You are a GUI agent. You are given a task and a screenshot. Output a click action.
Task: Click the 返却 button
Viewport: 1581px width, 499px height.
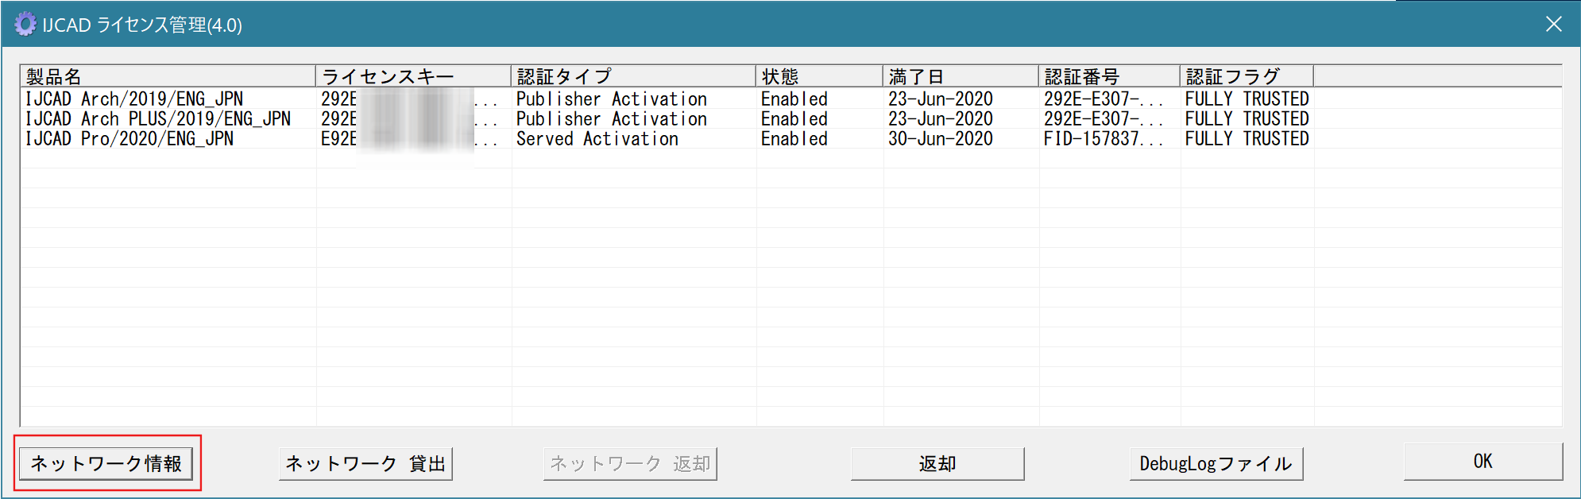click(x=937, y=463)
